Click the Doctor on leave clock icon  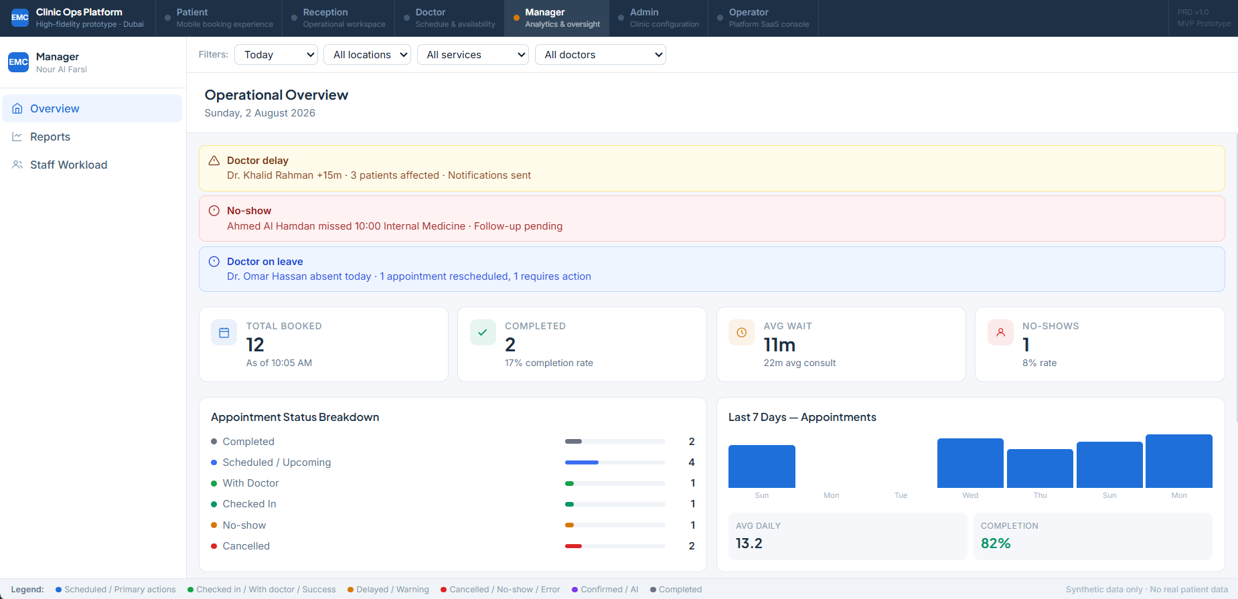[214, 262]
